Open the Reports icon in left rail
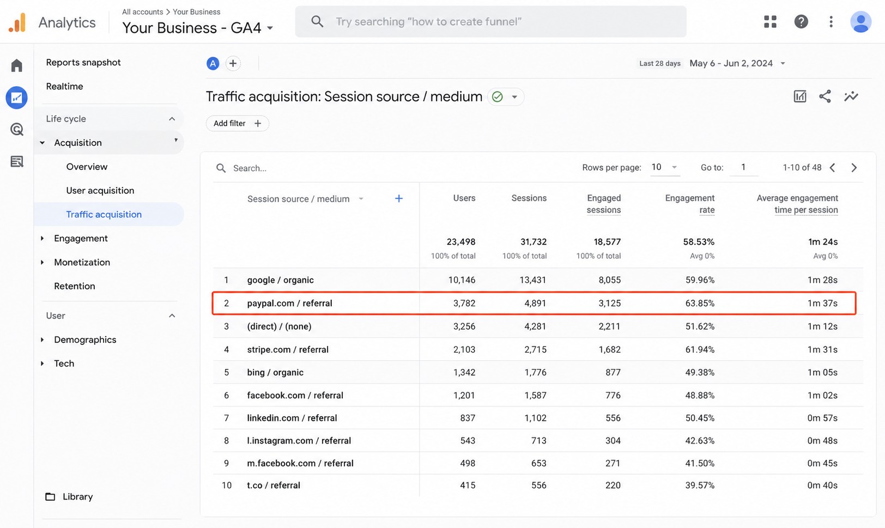This screenshot has height=528, width=885. click(x=17, y=98)
